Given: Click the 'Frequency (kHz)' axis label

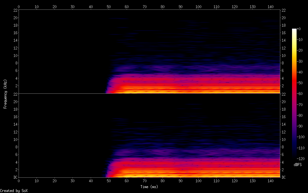Looking at the screenshot, I should [x=5, y=93].
